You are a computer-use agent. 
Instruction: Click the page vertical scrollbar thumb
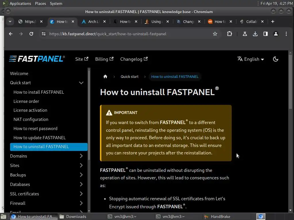[291, 82]
